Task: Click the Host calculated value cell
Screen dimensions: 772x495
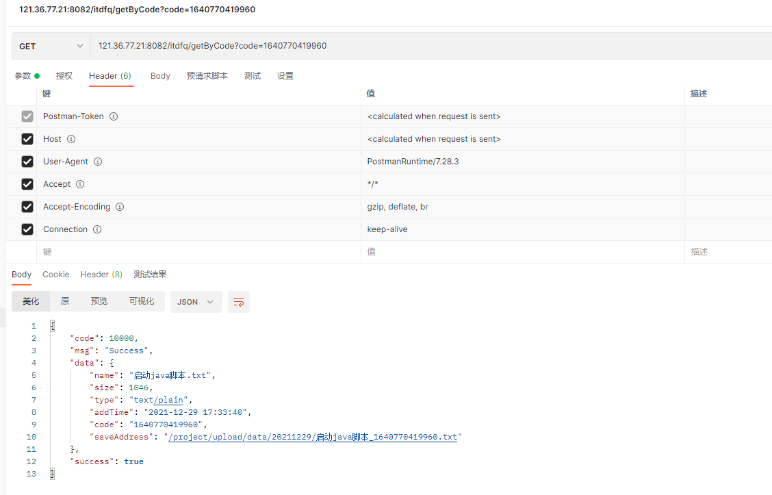Action: 523,139
